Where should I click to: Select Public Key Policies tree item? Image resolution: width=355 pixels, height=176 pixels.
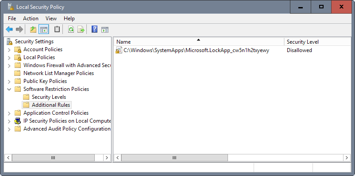pyautogui.click(x=45, y=81)
